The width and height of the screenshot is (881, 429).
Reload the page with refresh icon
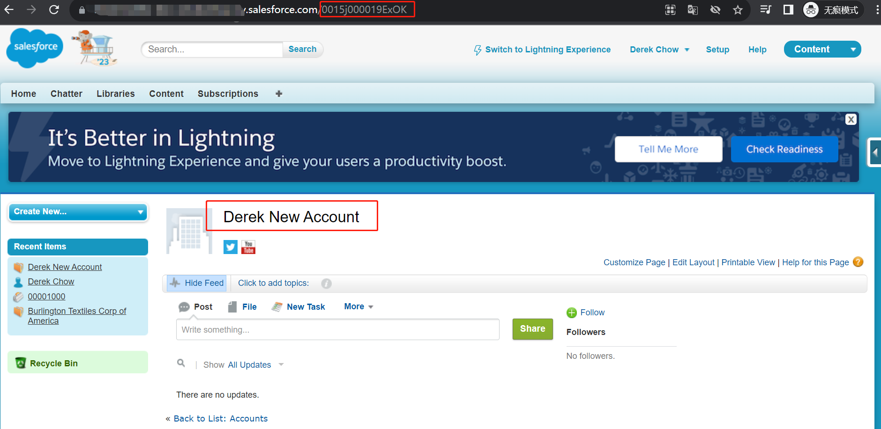coord(54,9)
